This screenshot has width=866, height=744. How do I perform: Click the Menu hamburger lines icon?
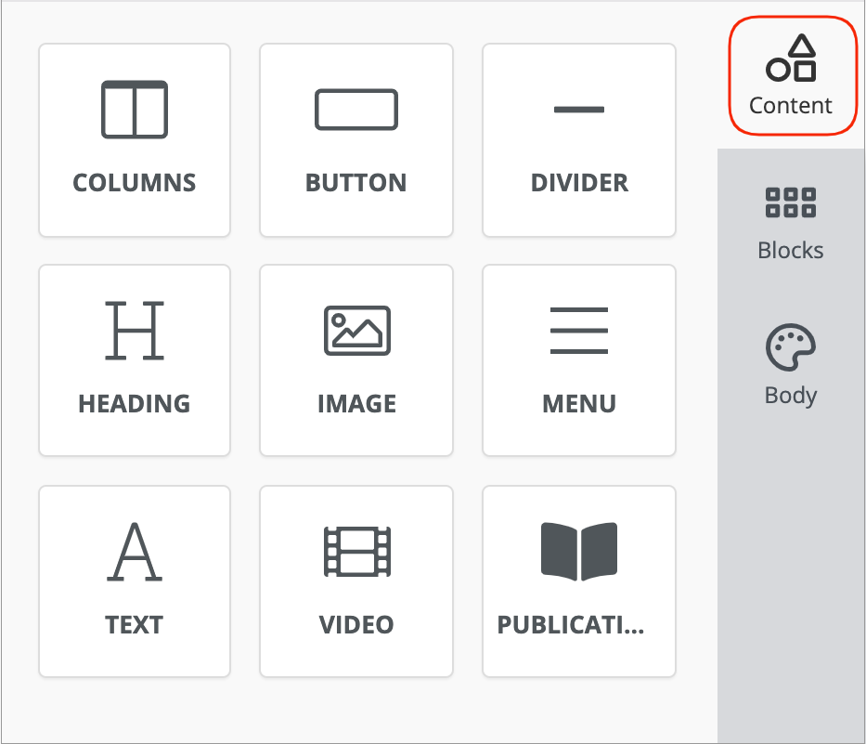(579, 331)
